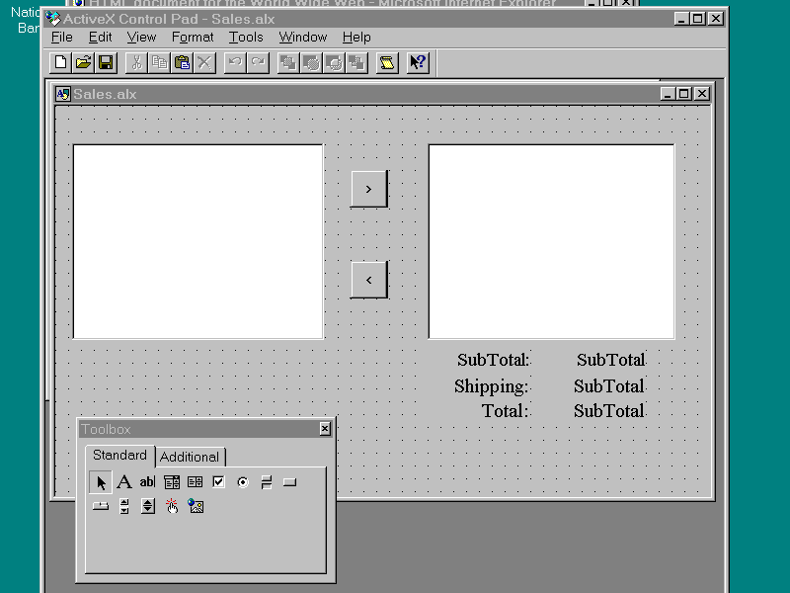Choose the ListBox control tool

[196, 482]
